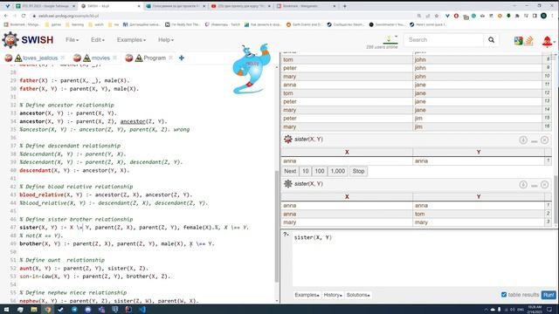Switch to the loves_jealous tab

(40, 58)
